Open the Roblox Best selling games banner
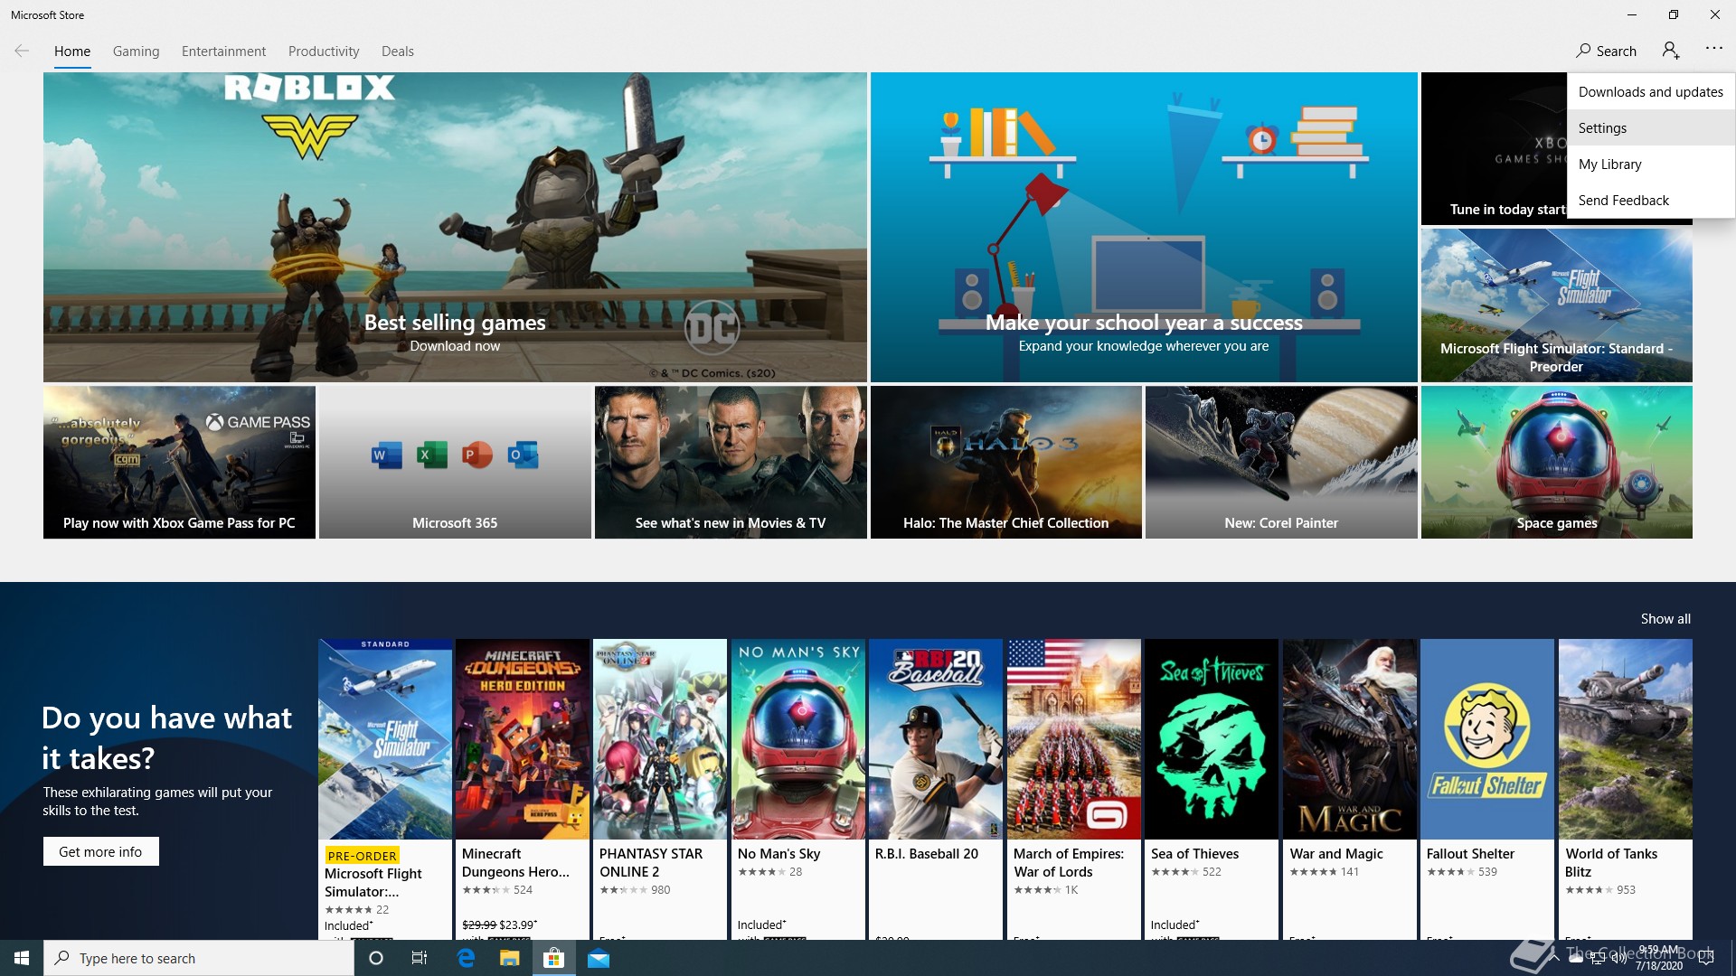This screenshot has width=1736, height=976. pos(455,227)
